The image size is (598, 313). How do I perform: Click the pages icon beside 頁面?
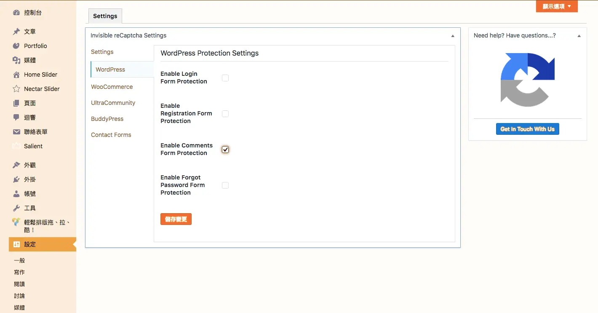pos(16,103)
